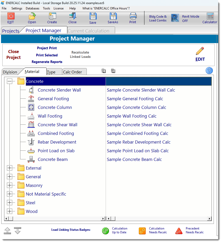This screenshot has width=222, height=243.
Task: Switch to the Projects tab
Action: point(10,31)
